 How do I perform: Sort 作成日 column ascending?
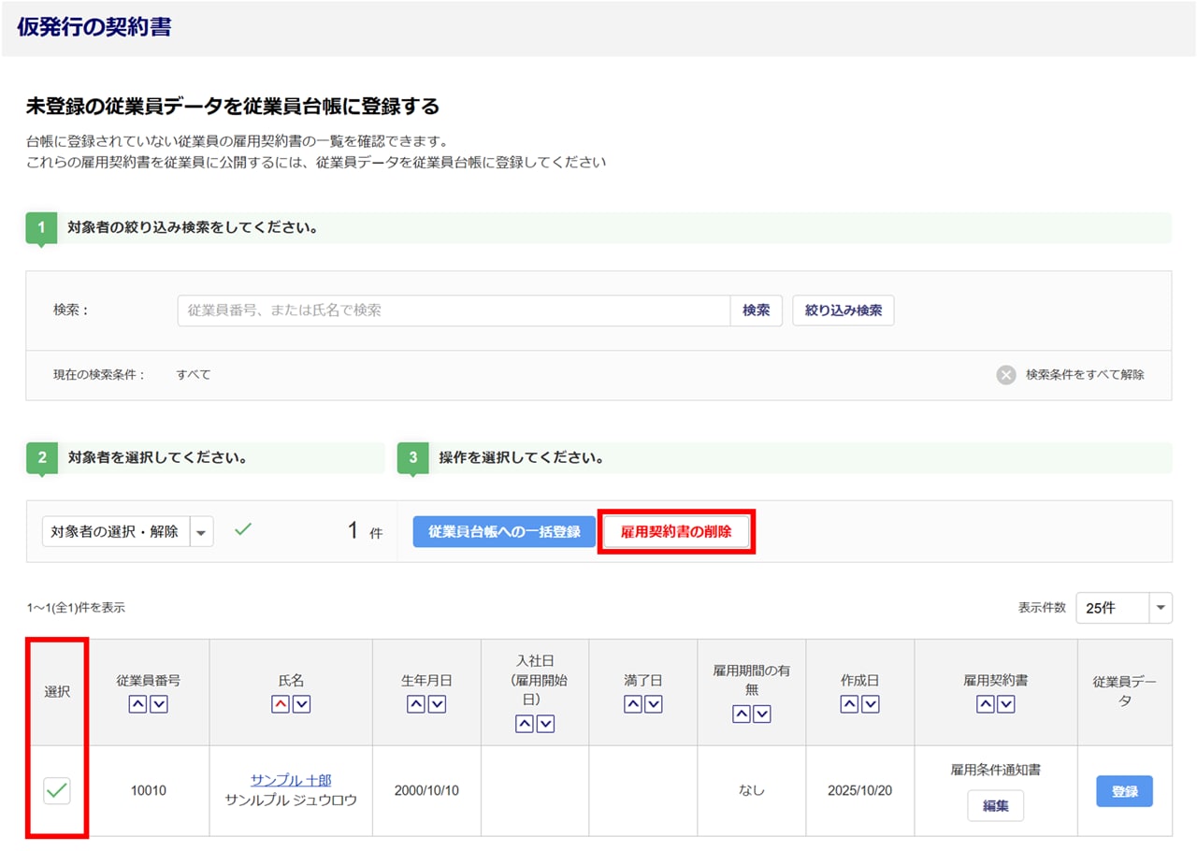pos(849,704)
